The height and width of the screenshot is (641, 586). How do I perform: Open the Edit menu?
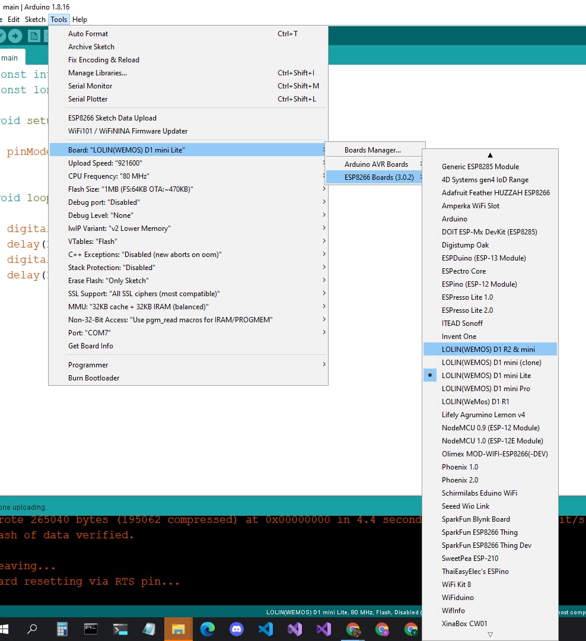click(x=14, y=19)
